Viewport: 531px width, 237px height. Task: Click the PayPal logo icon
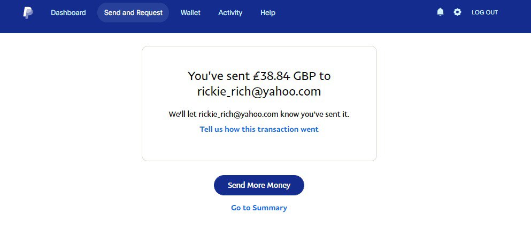[28, 12]
